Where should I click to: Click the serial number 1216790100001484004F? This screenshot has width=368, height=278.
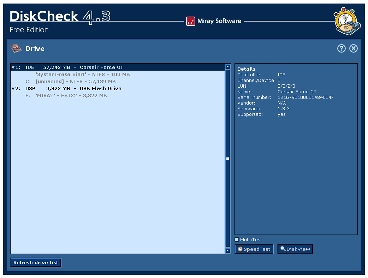(305, 97)
